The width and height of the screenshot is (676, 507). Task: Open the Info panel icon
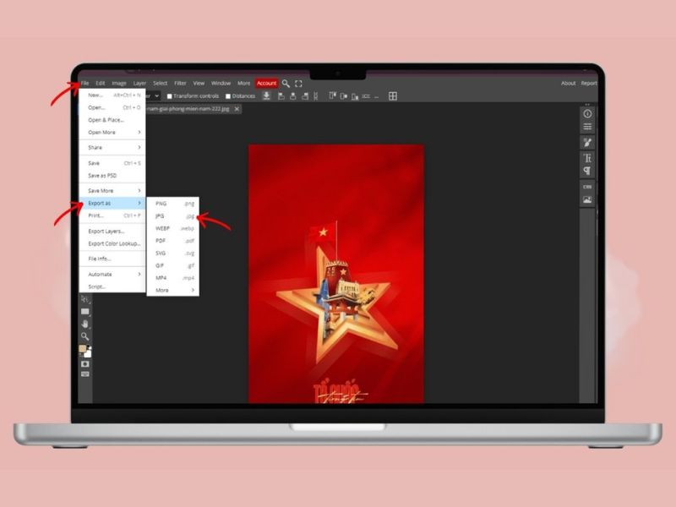pos(587,113)
